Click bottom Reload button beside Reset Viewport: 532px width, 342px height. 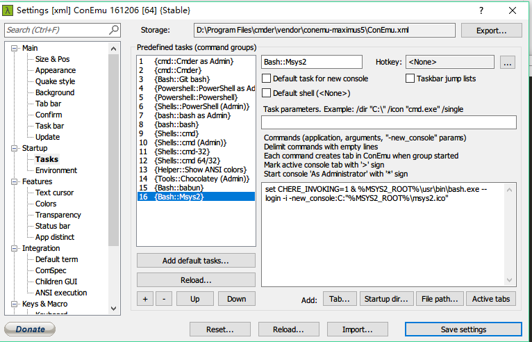click(x=288, y=329)
